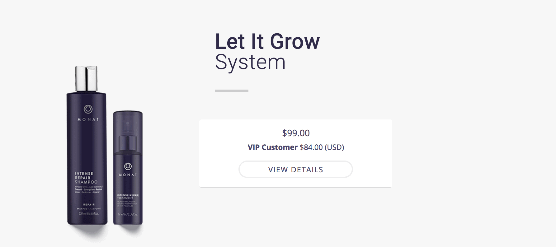Click the $84.00 (USD) VIP price
The height and width of the screenshot is (247, 556).
pyautogui.click(x=322, y=147)
